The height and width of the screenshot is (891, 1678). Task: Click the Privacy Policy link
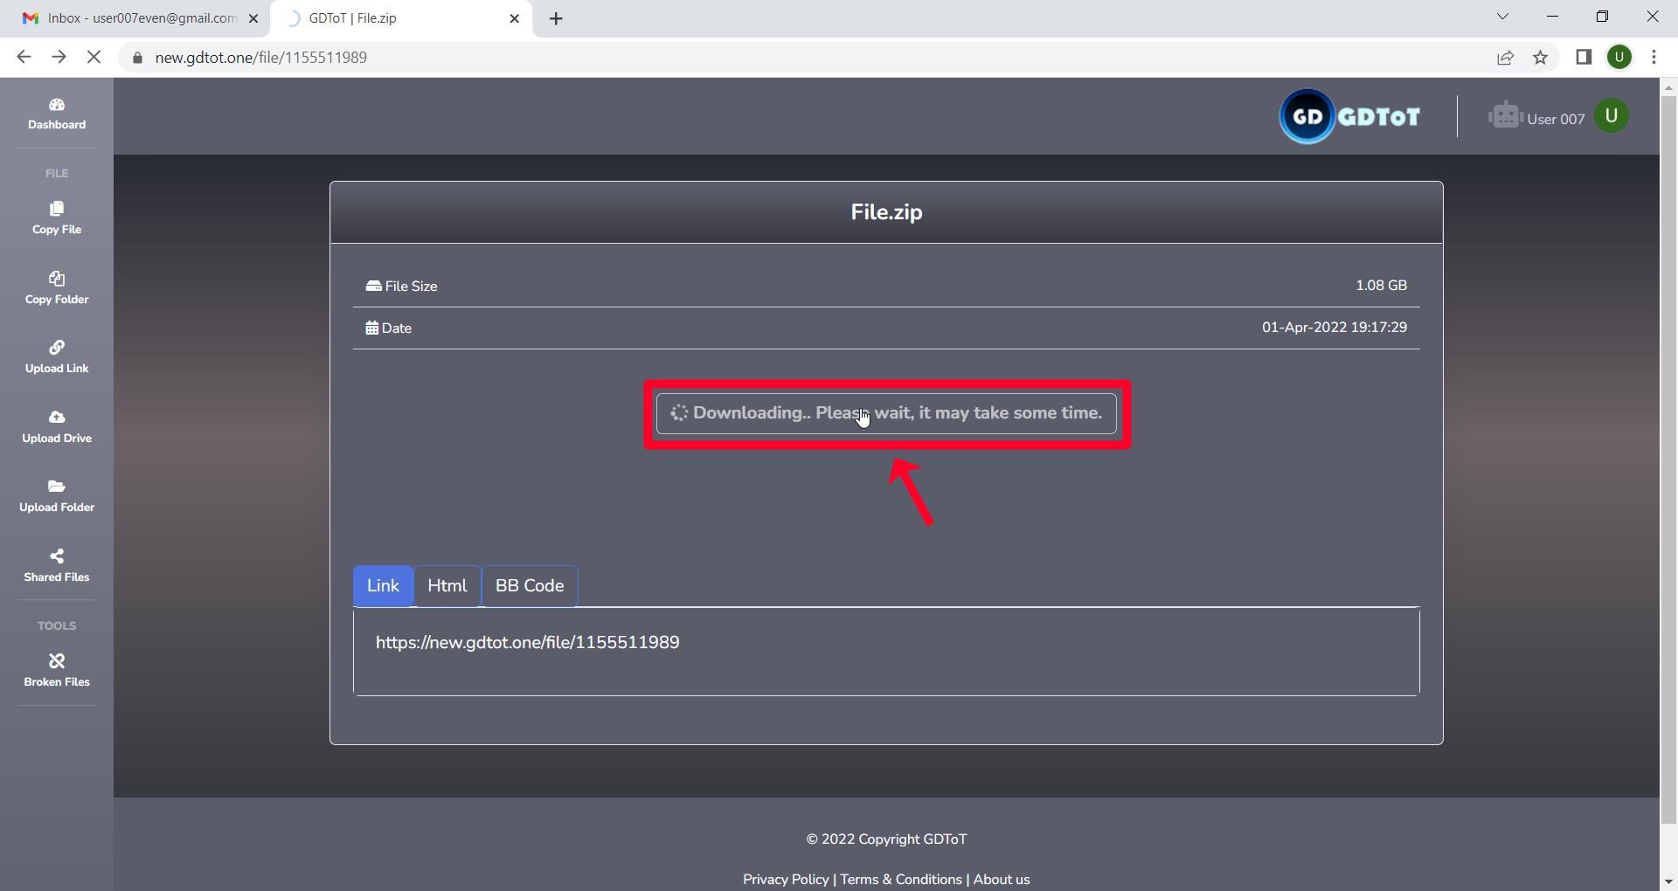point(786,880)
